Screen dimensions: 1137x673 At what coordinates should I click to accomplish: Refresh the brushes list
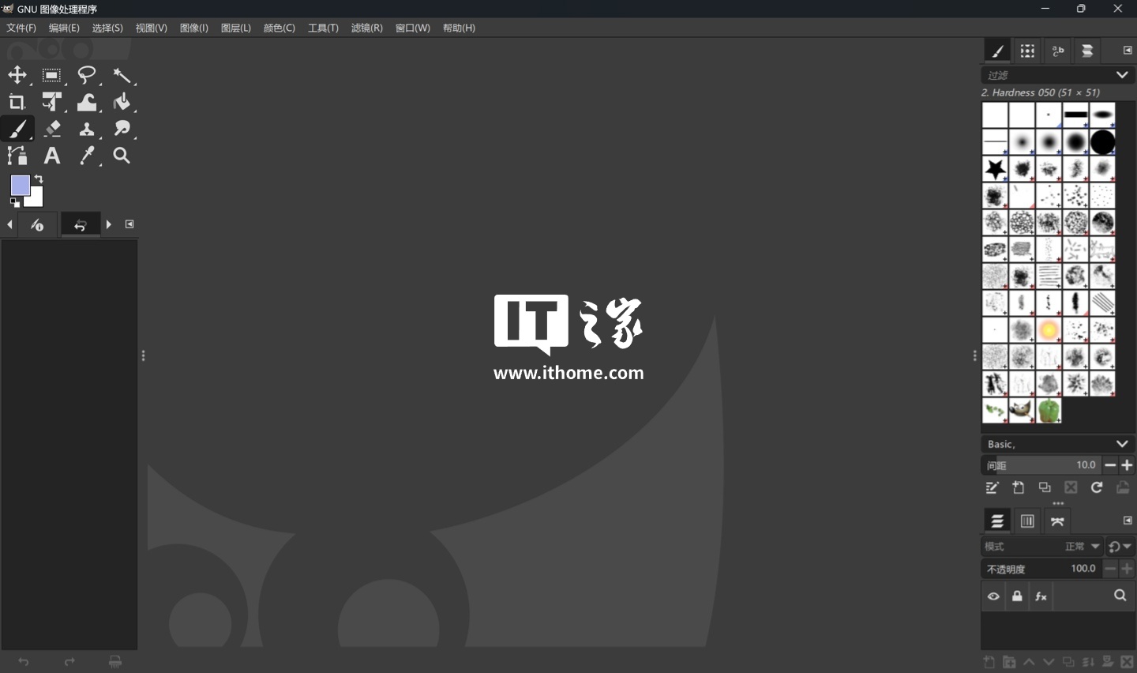pyautogui.click(x=1097, y=487)
